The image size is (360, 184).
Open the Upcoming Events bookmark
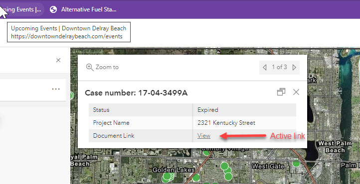click(22, 9)
